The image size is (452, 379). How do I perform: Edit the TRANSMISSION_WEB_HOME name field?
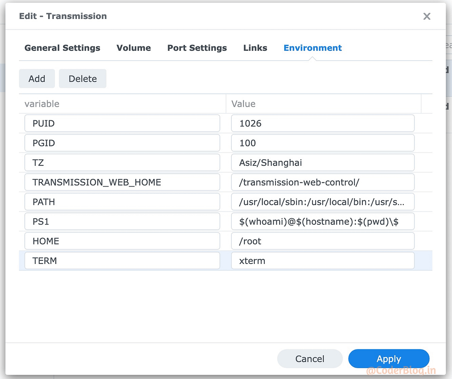(x=122, y=182)
